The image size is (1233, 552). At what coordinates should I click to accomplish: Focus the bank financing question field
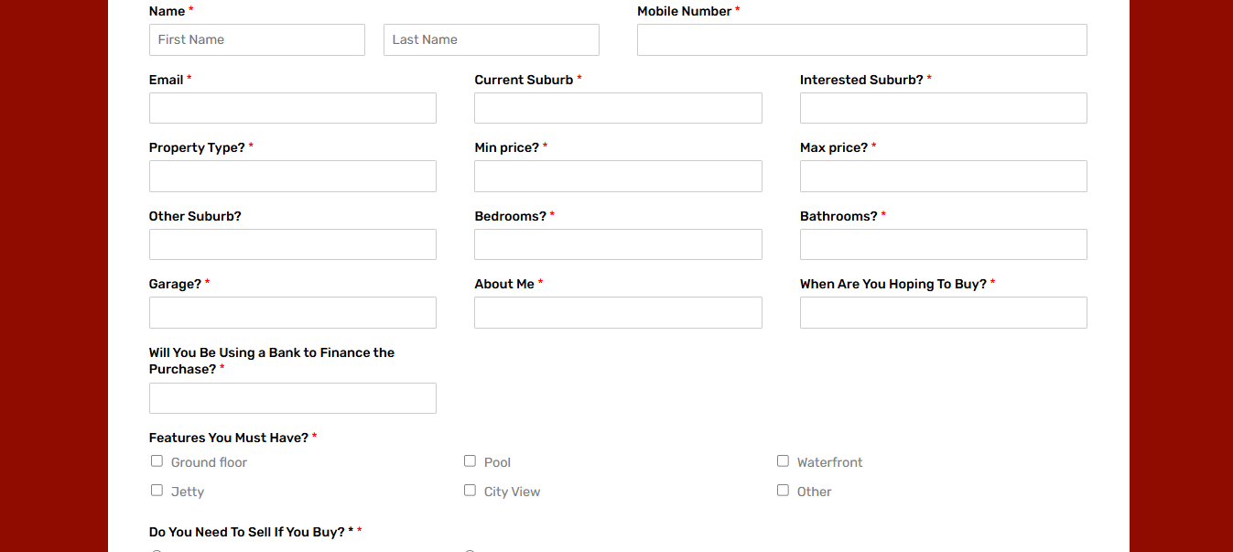coord(292,397)
